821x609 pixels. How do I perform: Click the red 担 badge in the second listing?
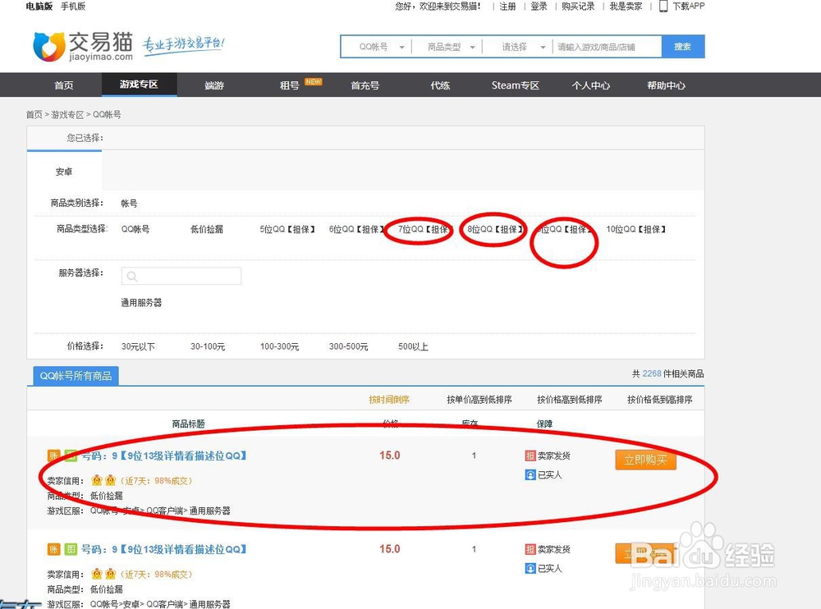click(530, 549)
